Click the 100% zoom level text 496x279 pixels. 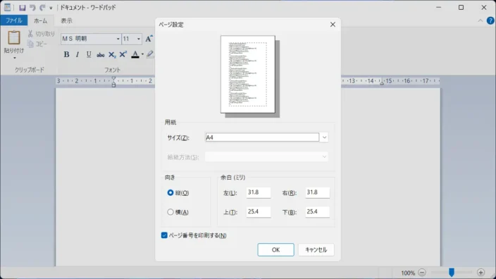[x=408, y=273]
